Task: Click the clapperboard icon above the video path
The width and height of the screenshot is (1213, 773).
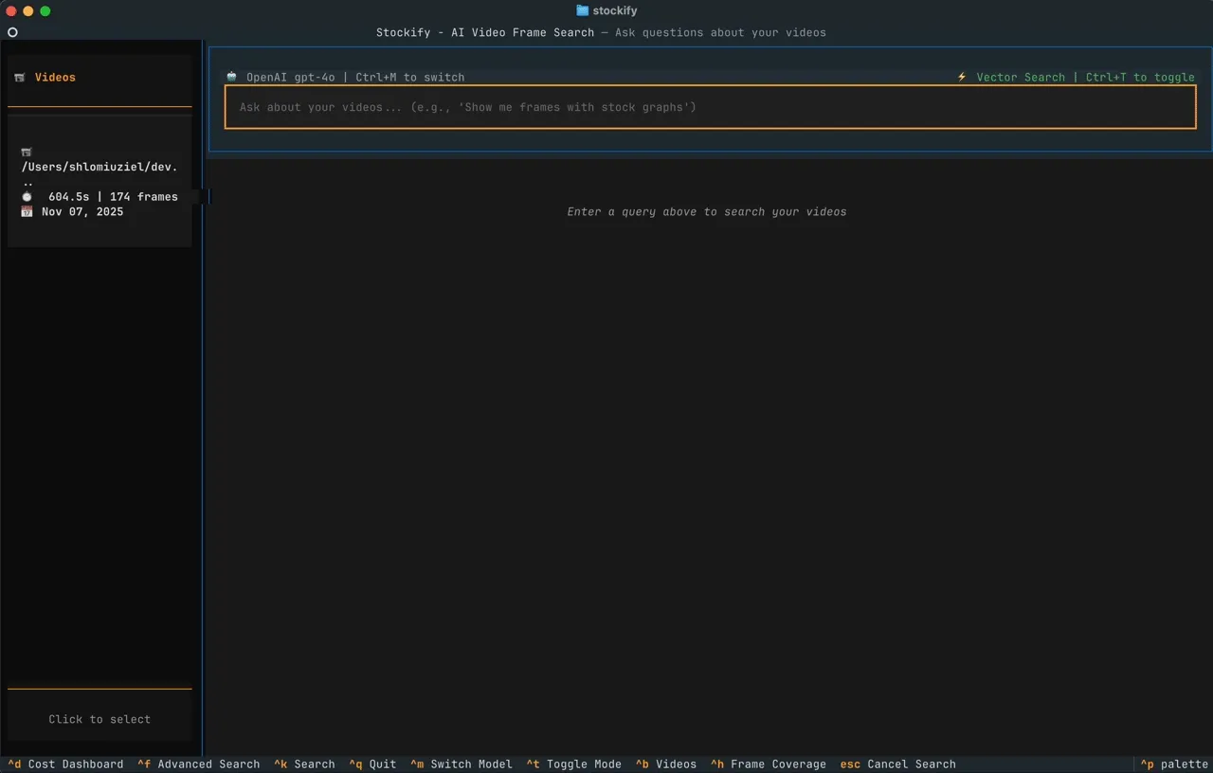Action: click(27, 152)
